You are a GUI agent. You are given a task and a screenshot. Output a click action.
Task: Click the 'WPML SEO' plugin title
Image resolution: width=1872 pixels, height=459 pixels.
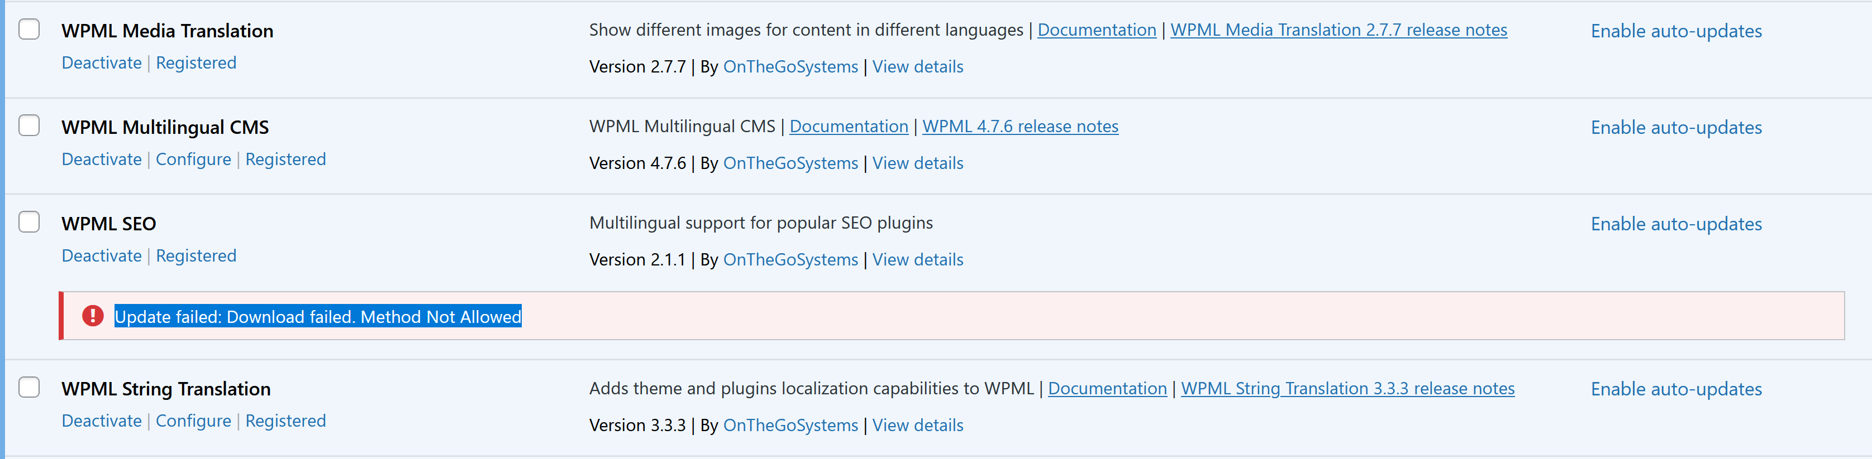tap(109, 224)
